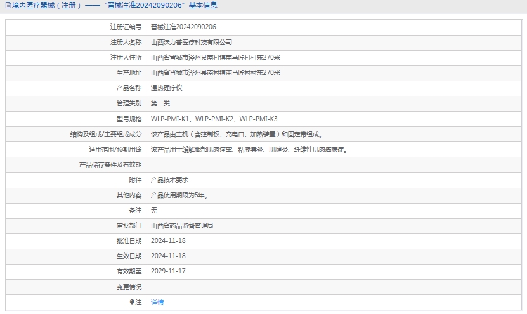Click registrant name 山西沃力普医疗科技有限公司
This screenshot has width=527, height=314.
192,43
